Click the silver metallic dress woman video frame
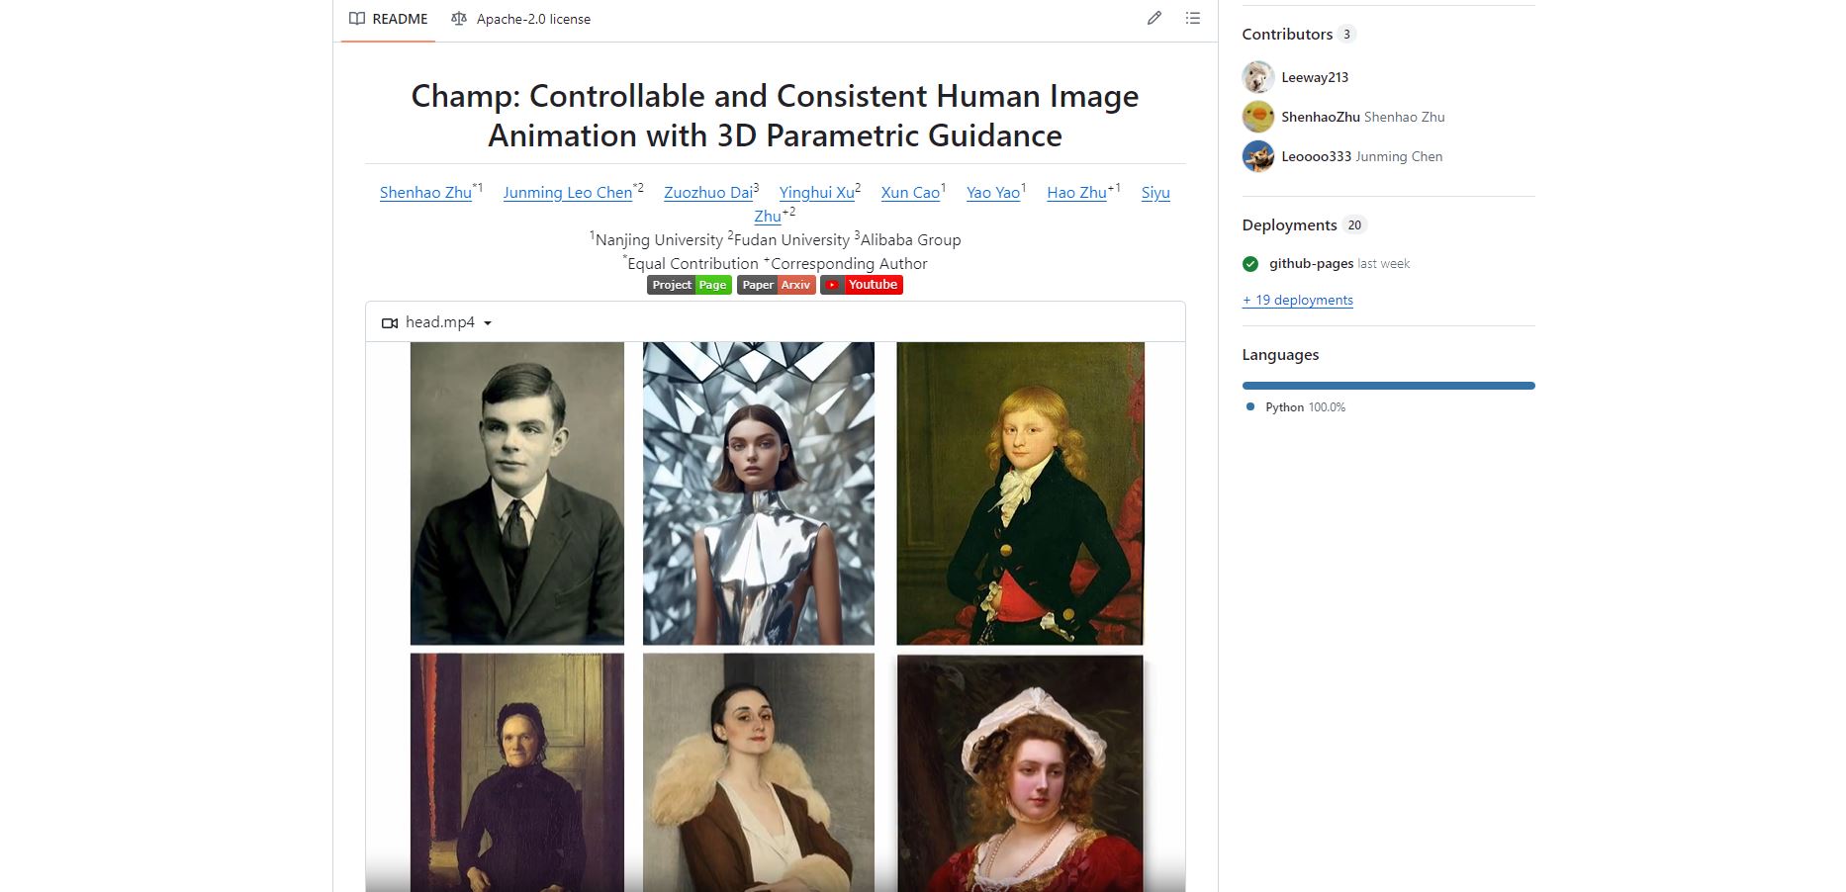This screenshot has width=1846, height=892. coord(759,493)
